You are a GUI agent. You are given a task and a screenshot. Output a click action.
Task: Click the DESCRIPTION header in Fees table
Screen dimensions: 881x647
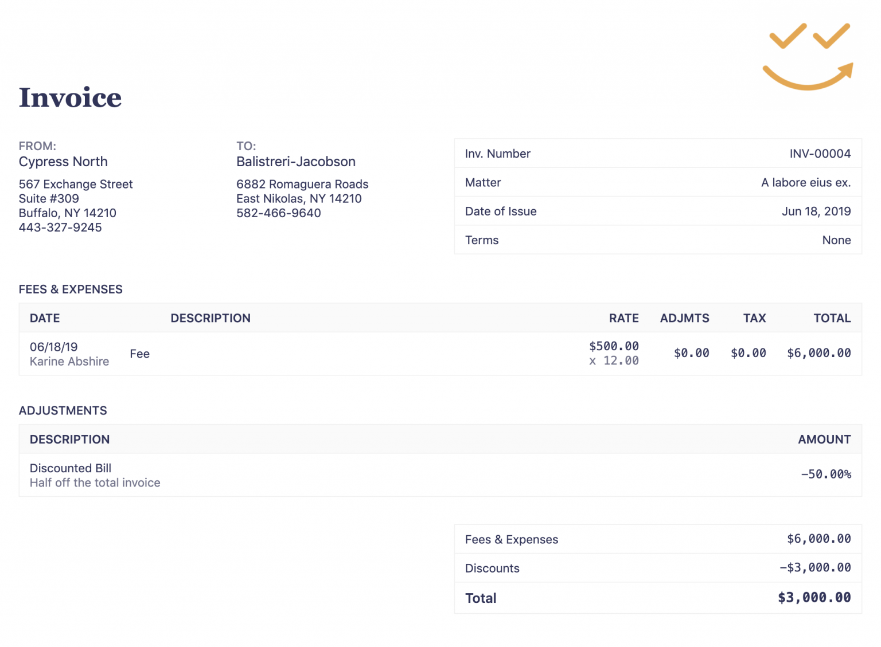(210, 318)
